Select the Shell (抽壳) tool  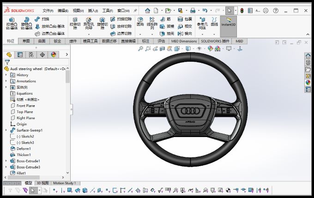pos(167,33)
